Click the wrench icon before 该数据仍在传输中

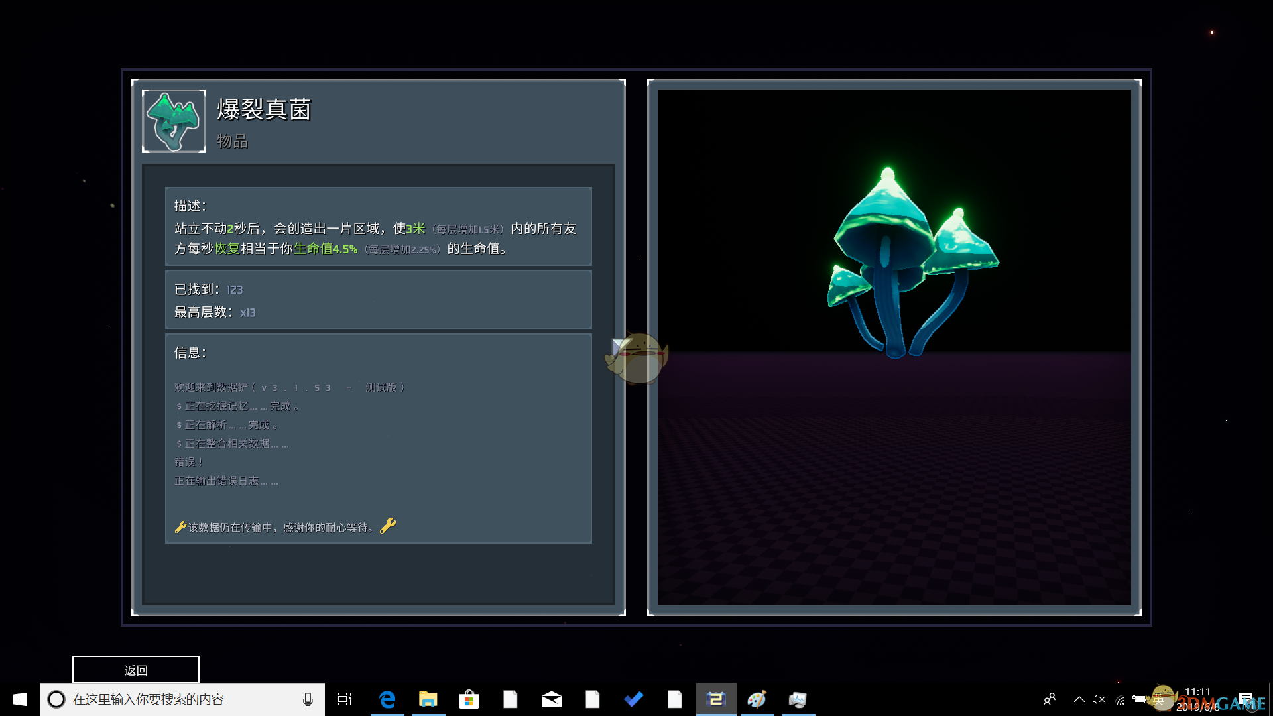[x=180, y=527]
